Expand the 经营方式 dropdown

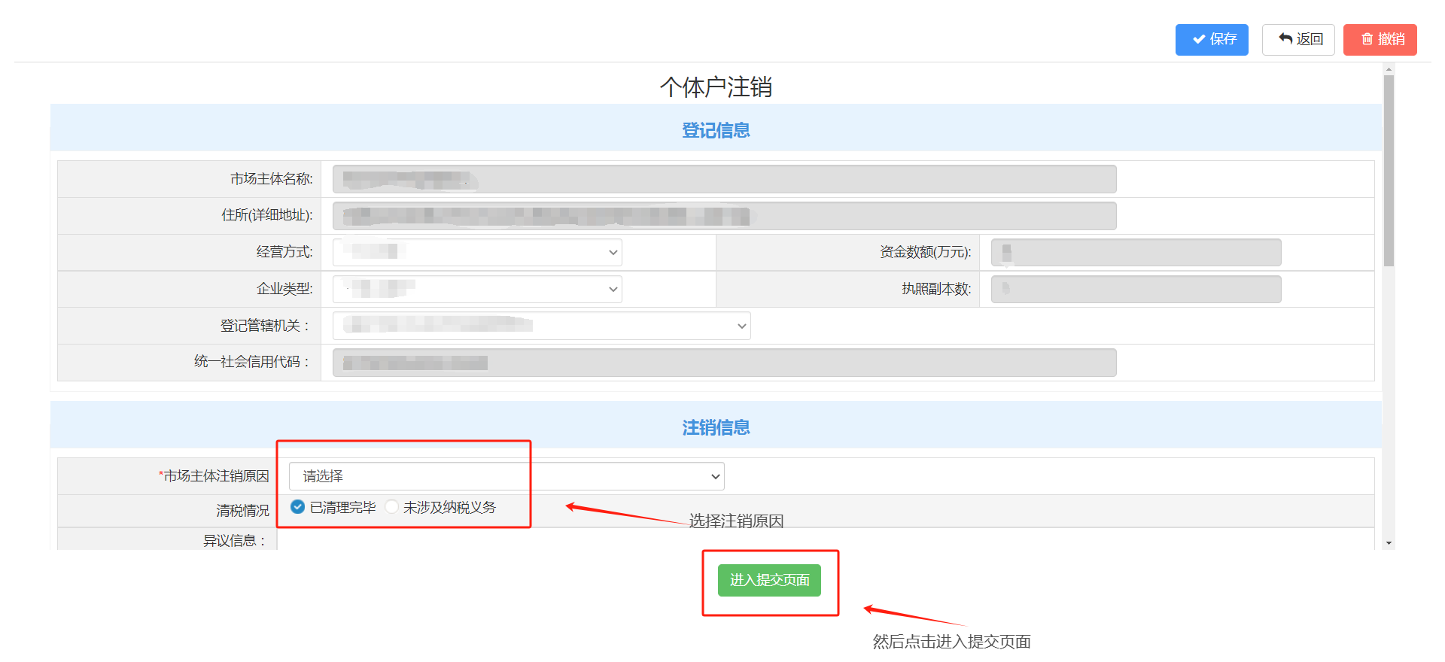tap(477, 252)
